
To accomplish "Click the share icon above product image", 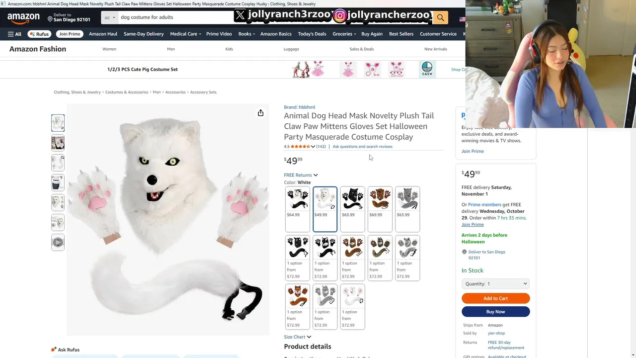I will pyautogui.click(x=260, y=113).
